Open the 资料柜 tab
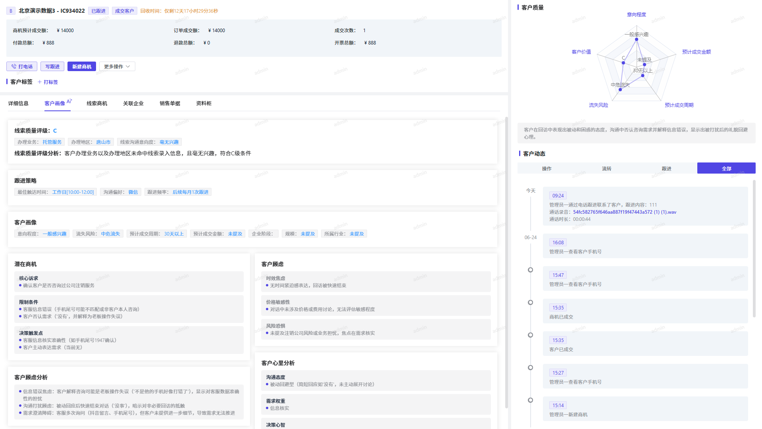Screen dimensions: 762x429 (x=203, y=103)
